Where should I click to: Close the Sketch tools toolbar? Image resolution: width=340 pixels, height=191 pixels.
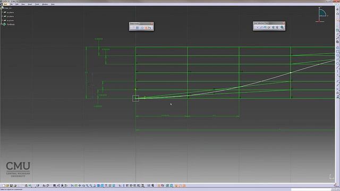[152, 23]
